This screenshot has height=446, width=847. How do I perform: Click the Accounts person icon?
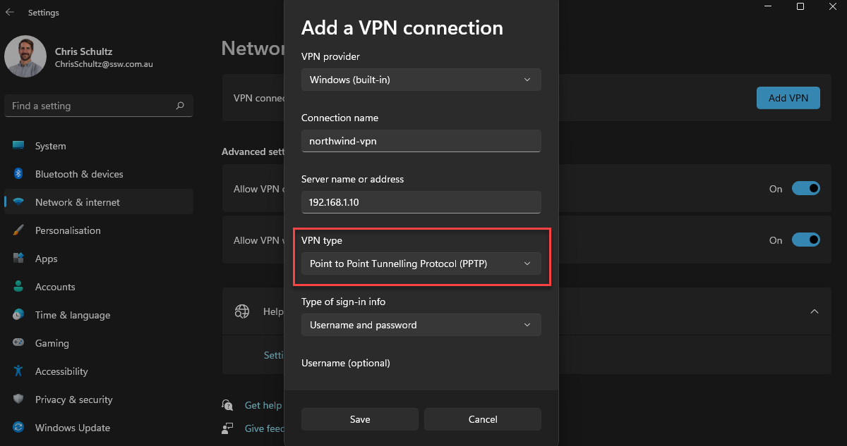coord(19,287)
